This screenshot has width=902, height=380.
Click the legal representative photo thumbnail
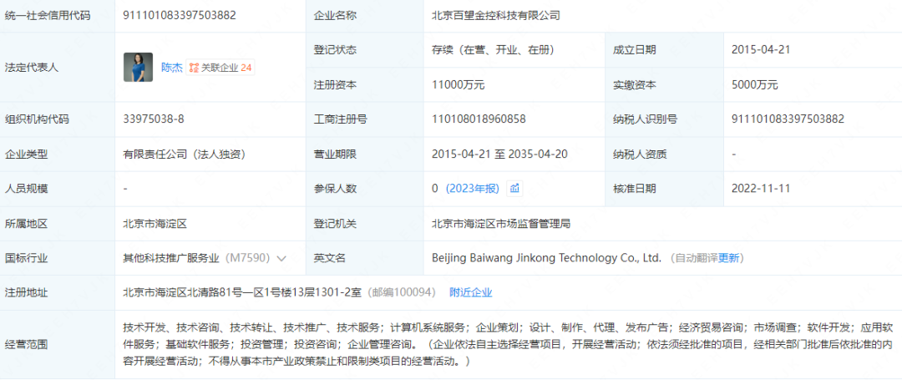click(138, 68)
